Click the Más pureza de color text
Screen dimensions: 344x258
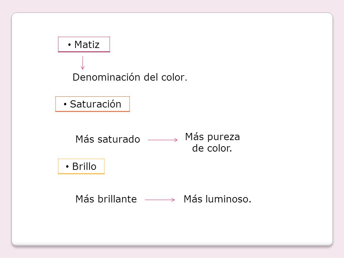pos(212,142)
